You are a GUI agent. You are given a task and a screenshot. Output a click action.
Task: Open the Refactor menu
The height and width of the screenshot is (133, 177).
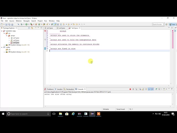(x=19, y=21)
